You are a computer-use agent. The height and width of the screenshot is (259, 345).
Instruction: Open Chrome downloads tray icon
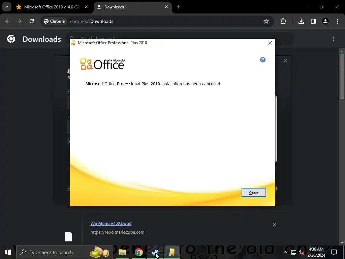click(x=301, y=21)
